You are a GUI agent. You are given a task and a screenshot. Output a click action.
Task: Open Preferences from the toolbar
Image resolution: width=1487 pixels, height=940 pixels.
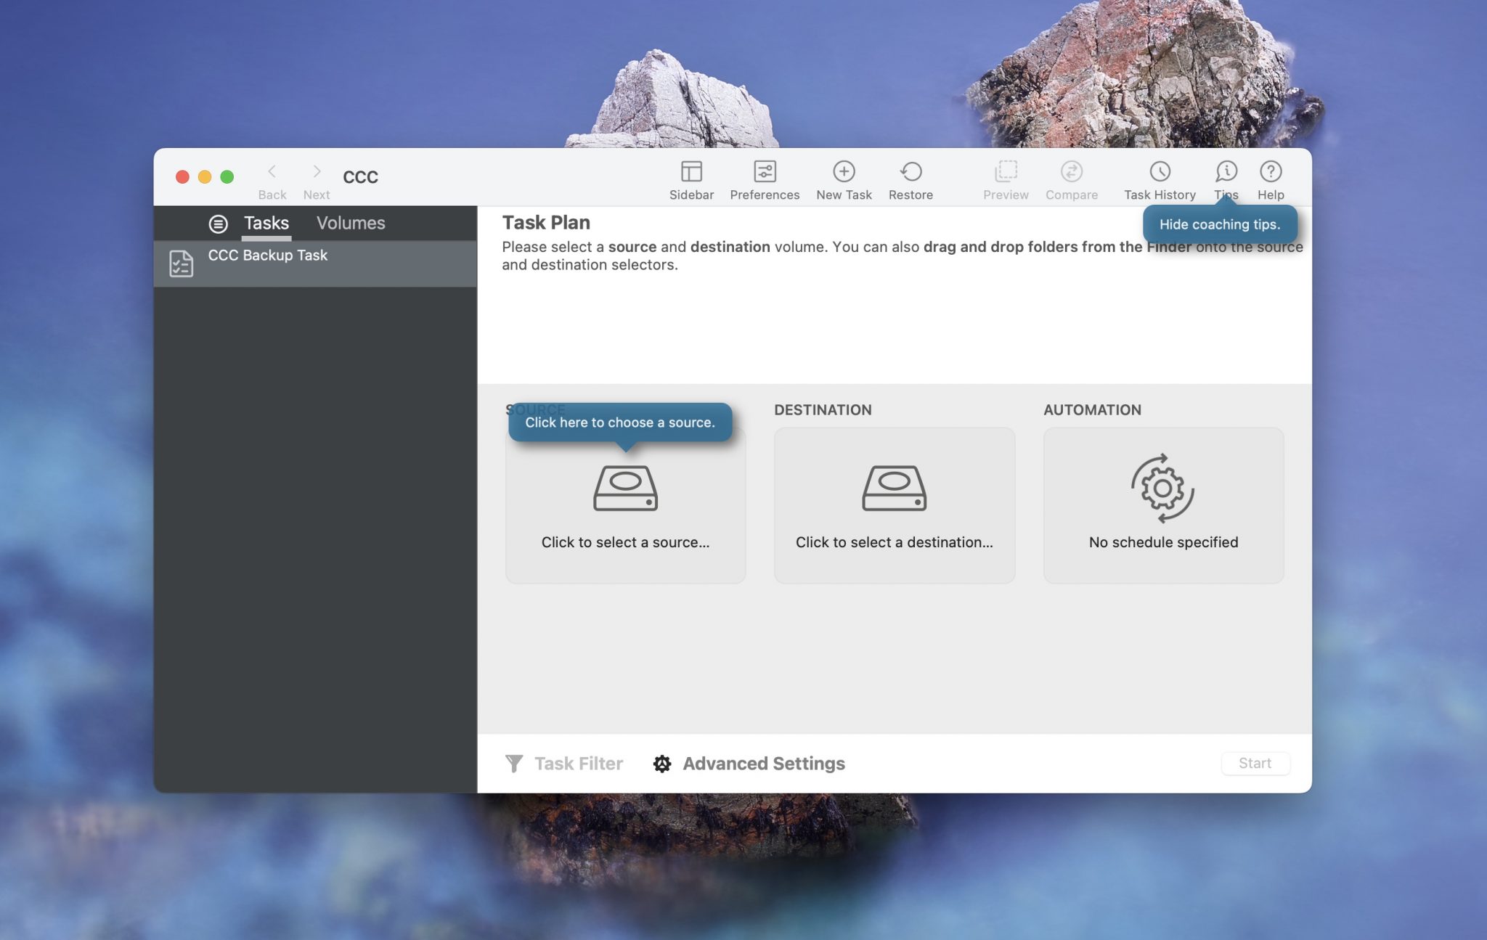765,171
